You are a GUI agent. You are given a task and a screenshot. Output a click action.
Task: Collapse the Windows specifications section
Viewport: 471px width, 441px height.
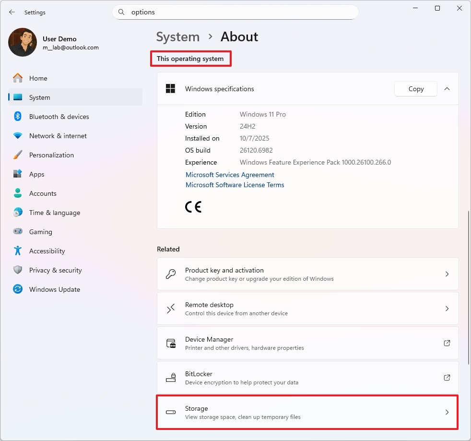coord(447,89)
